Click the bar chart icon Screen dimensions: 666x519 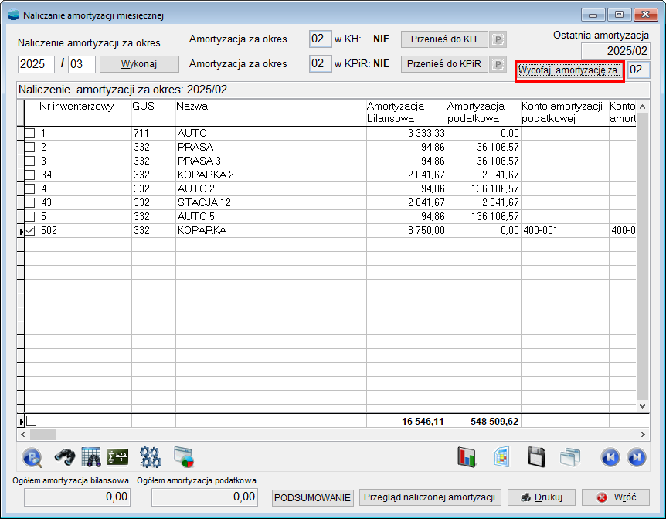[x=467, y=457]
